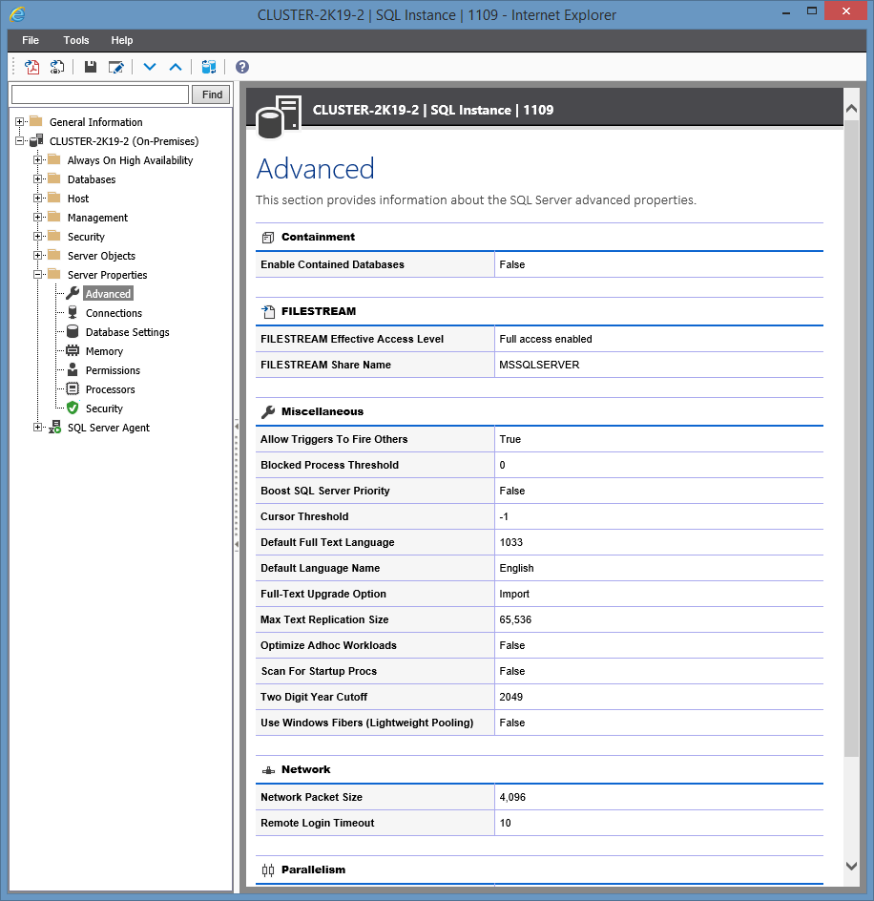The image size is (874, 901).
Task: Click the Processors icon in the sidebar
Action: point(72,388)
